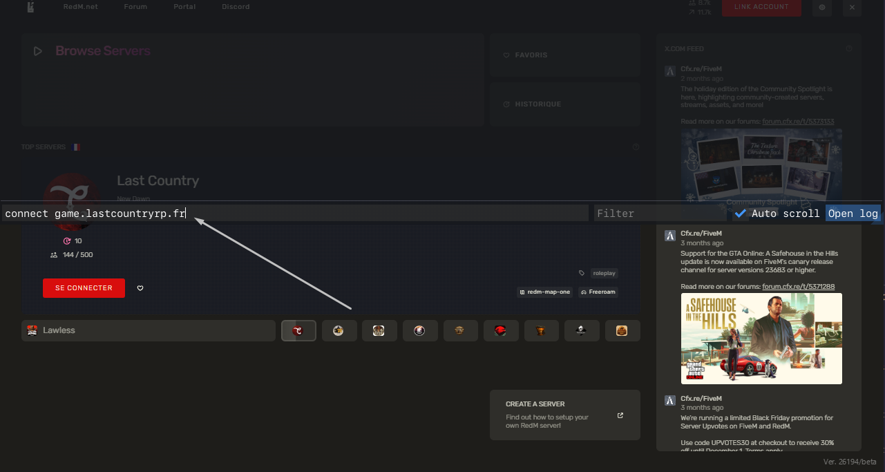
Task: Click the info icon in X.com Feed header
Action: pos(848,49)
